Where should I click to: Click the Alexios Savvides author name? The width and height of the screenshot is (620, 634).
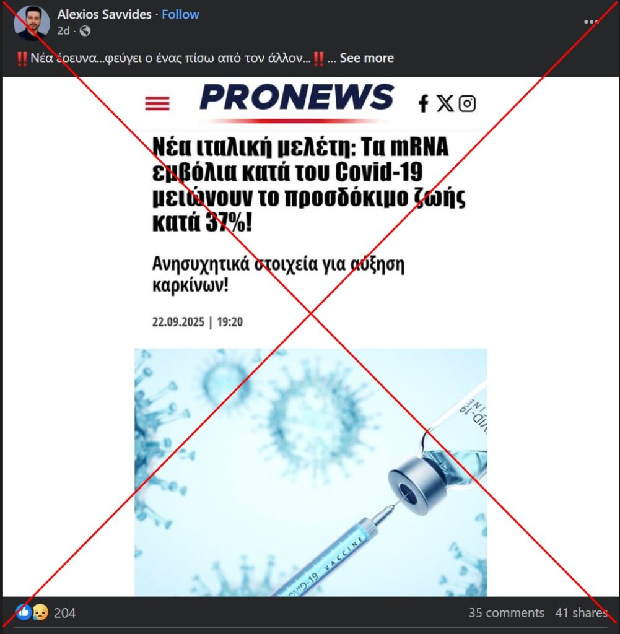pyautogui.click(x=104, y=14)
